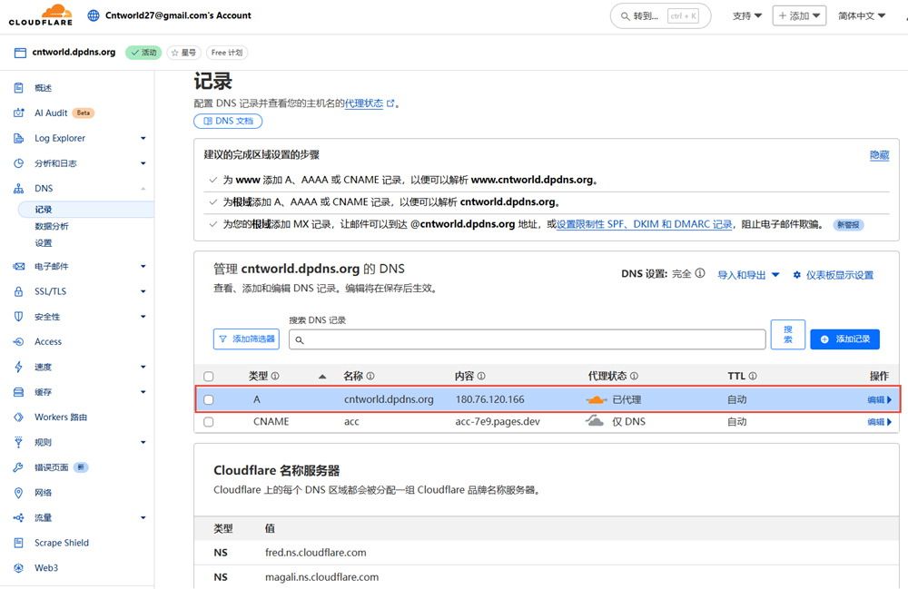
Task: Open the Scrape Shield sidebar item
Action: [x=62, y=543]
